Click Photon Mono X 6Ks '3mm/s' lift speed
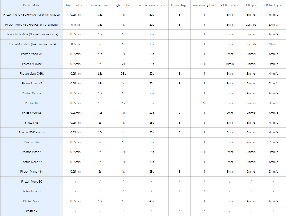 click(251, 74)
